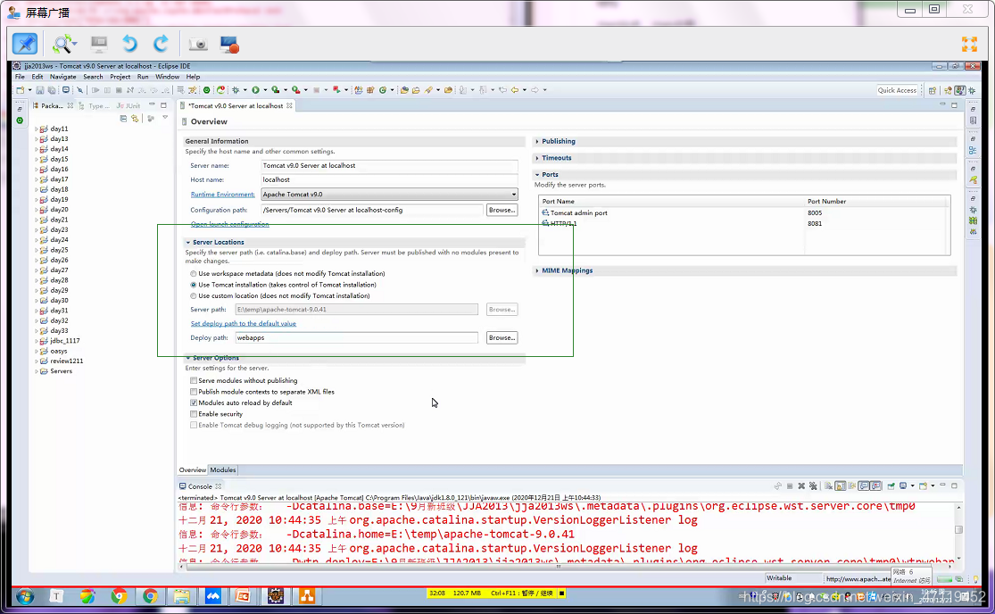The height and width of the screenshot is (614, 995).
Task: Click the Terminate icon in Console toolbar
Action: click(x=790, y=485)
